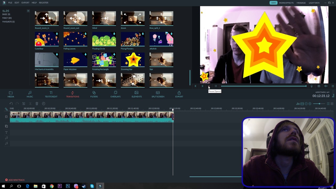Open the File menu
Screen dimensions: 336x189
click(10, 3)
